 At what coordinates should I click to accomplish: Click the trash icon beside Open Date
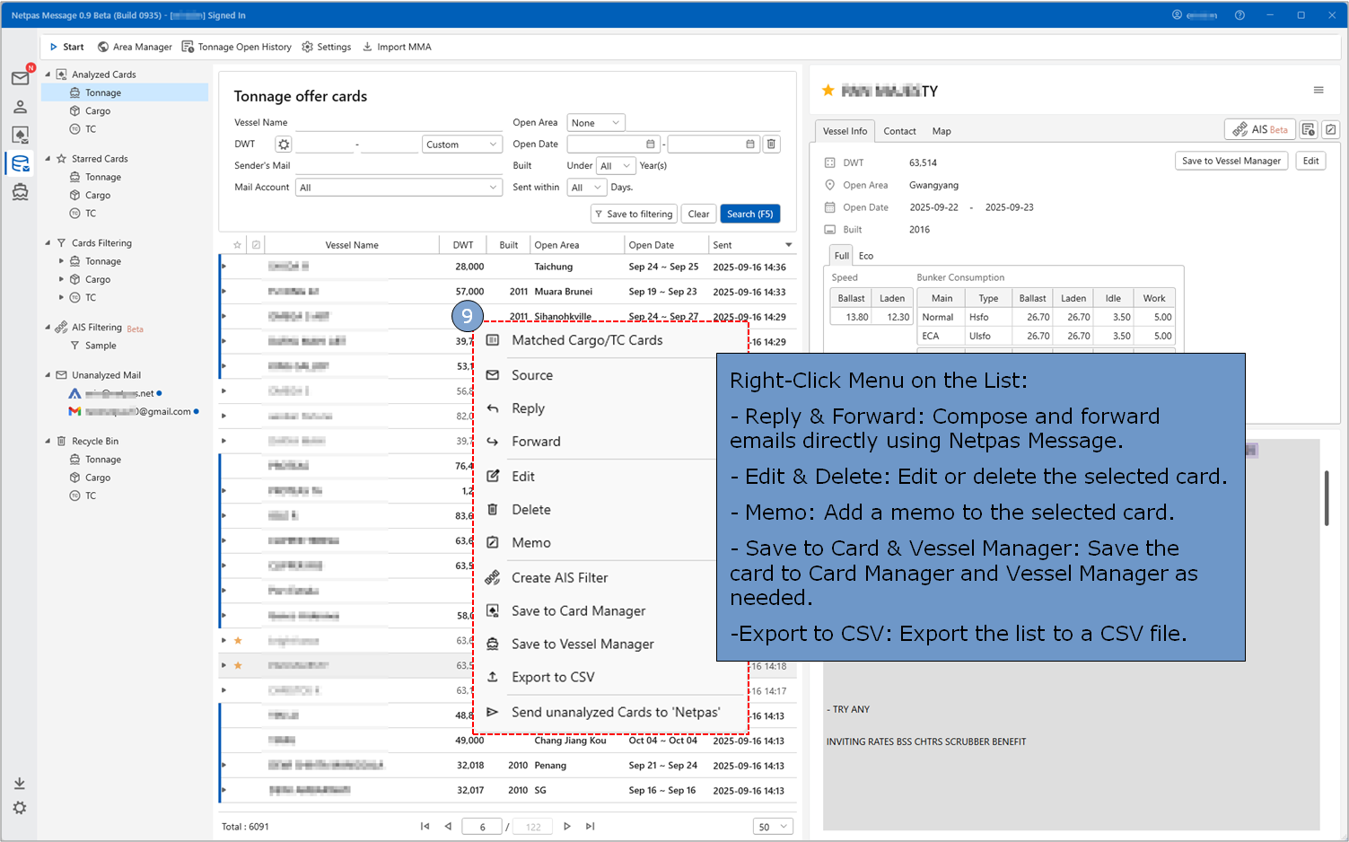click(771, 145)
